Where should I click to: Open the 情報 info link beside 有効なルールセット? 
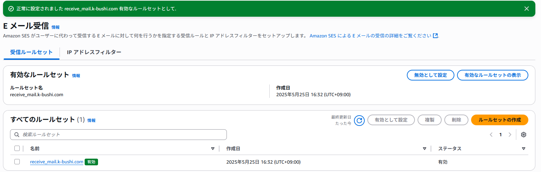tap(76, 76)
